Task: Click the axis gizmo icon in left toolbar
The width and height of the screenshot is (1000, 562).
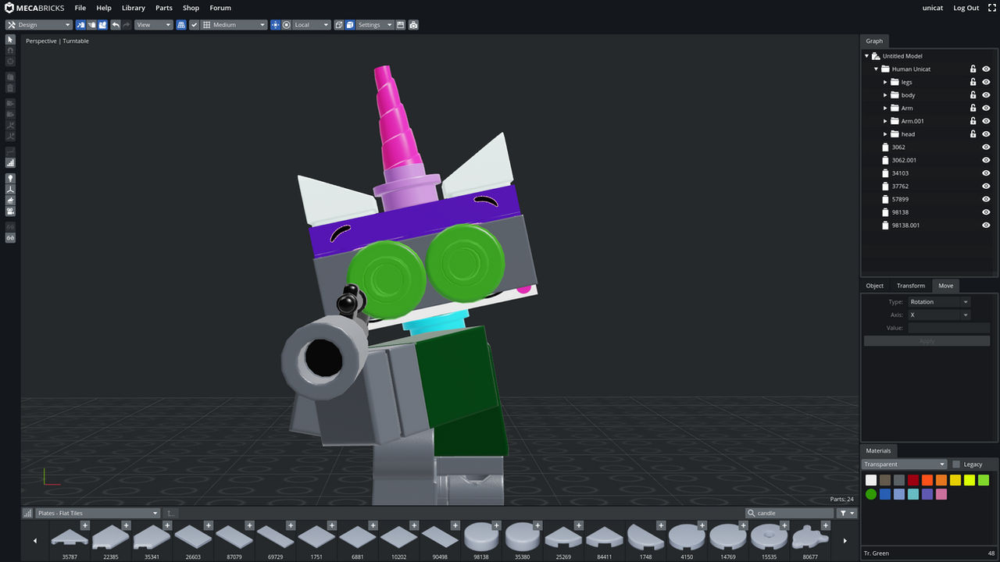Action: pyautogui.click(x=10, y=190)
